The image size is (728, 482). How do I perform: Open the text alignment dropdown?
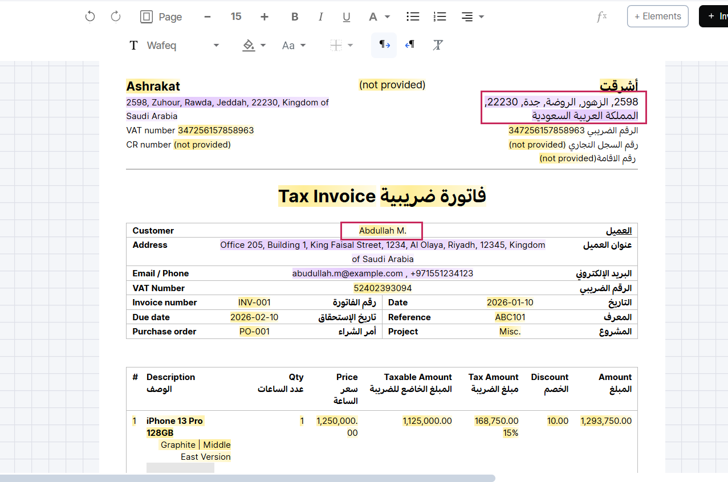[x=473, y=17]
